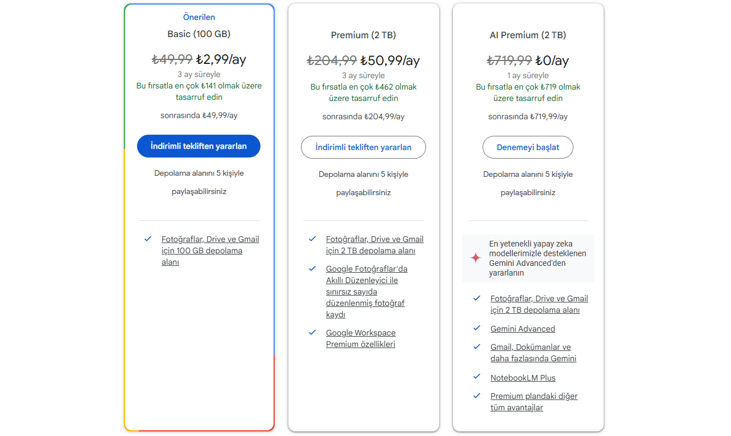The height and width of the screenshot is (436, 731).
Task: Click the ₺141 savings text on Basic plan
Action: [x=199, y=92]
